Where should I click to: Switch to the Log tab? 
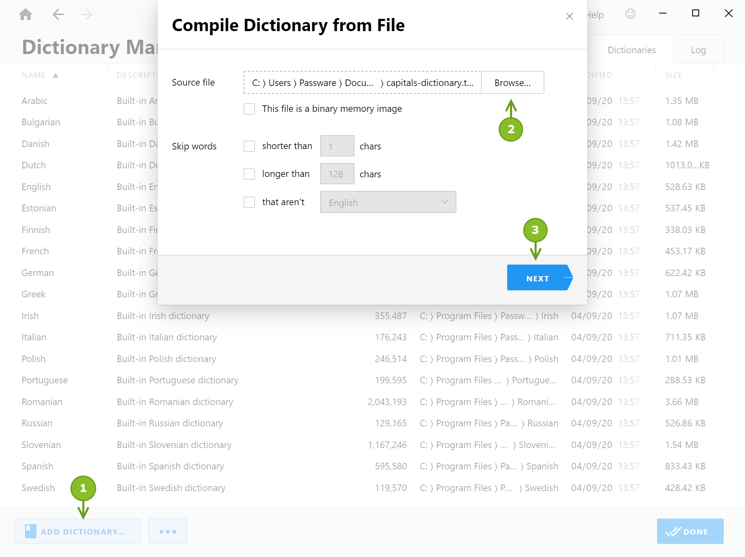tap(698, 50)
